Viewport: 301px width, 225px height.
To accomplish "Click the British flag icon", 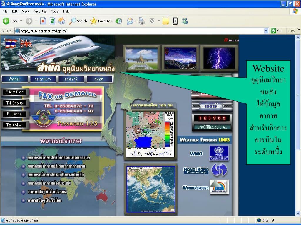I will point(26,43).
